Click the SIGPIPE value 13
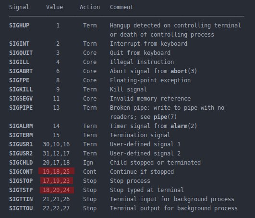 pyautogui.click(x=56, y=108)
